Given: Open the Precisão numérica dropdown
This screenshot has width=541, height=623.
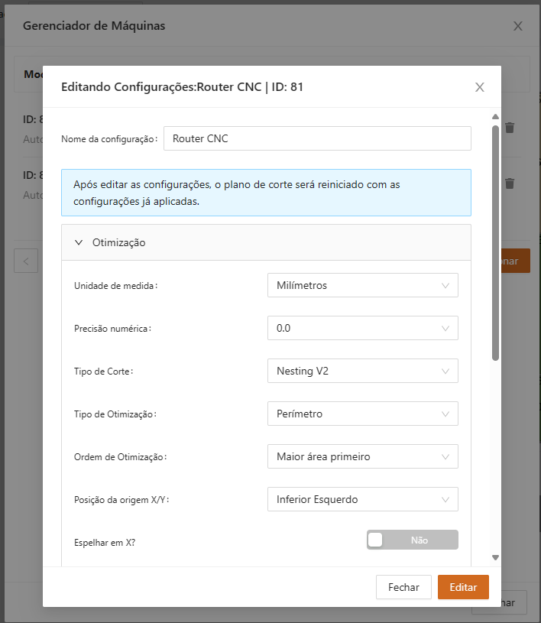Looking at the screenshot, I should pos(362,328).
